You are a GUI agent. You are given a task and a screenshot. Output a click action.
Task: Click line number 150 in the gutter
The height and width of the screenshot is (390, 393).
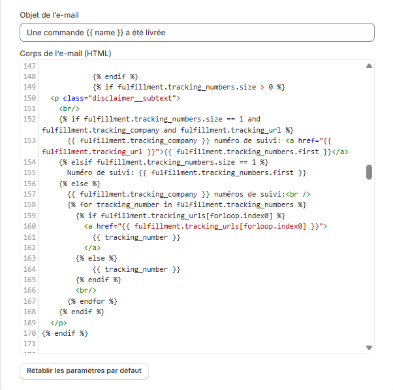(x=29, y=98)
